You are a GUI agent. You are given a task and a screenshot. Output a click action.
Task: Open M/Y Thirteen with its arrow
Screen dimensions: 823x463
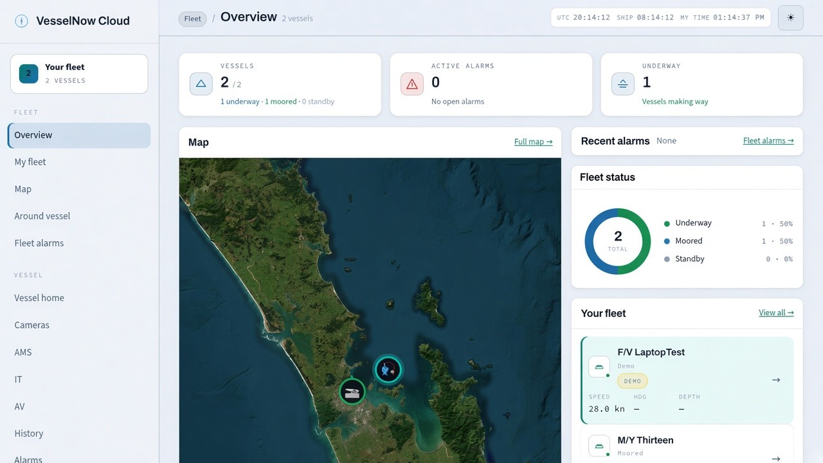(776, 458)
